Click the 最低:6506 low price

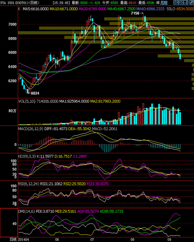146,3
